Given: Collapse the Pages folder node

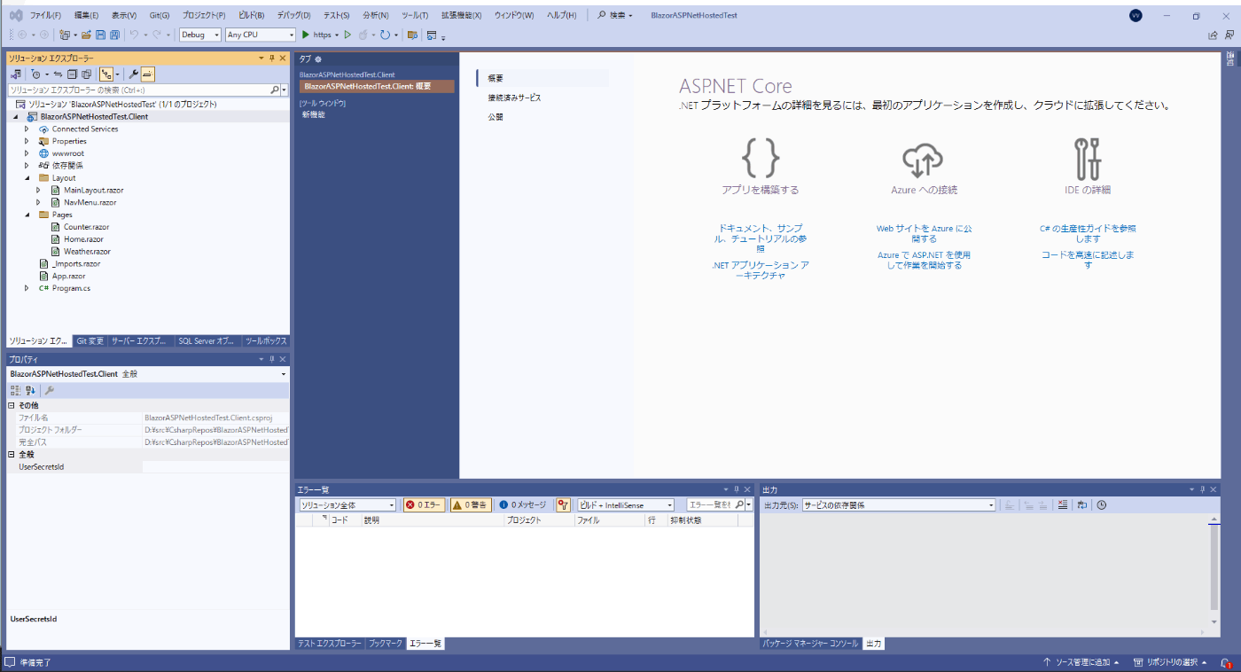Looking at the screenshot, I should click(27, 215).
